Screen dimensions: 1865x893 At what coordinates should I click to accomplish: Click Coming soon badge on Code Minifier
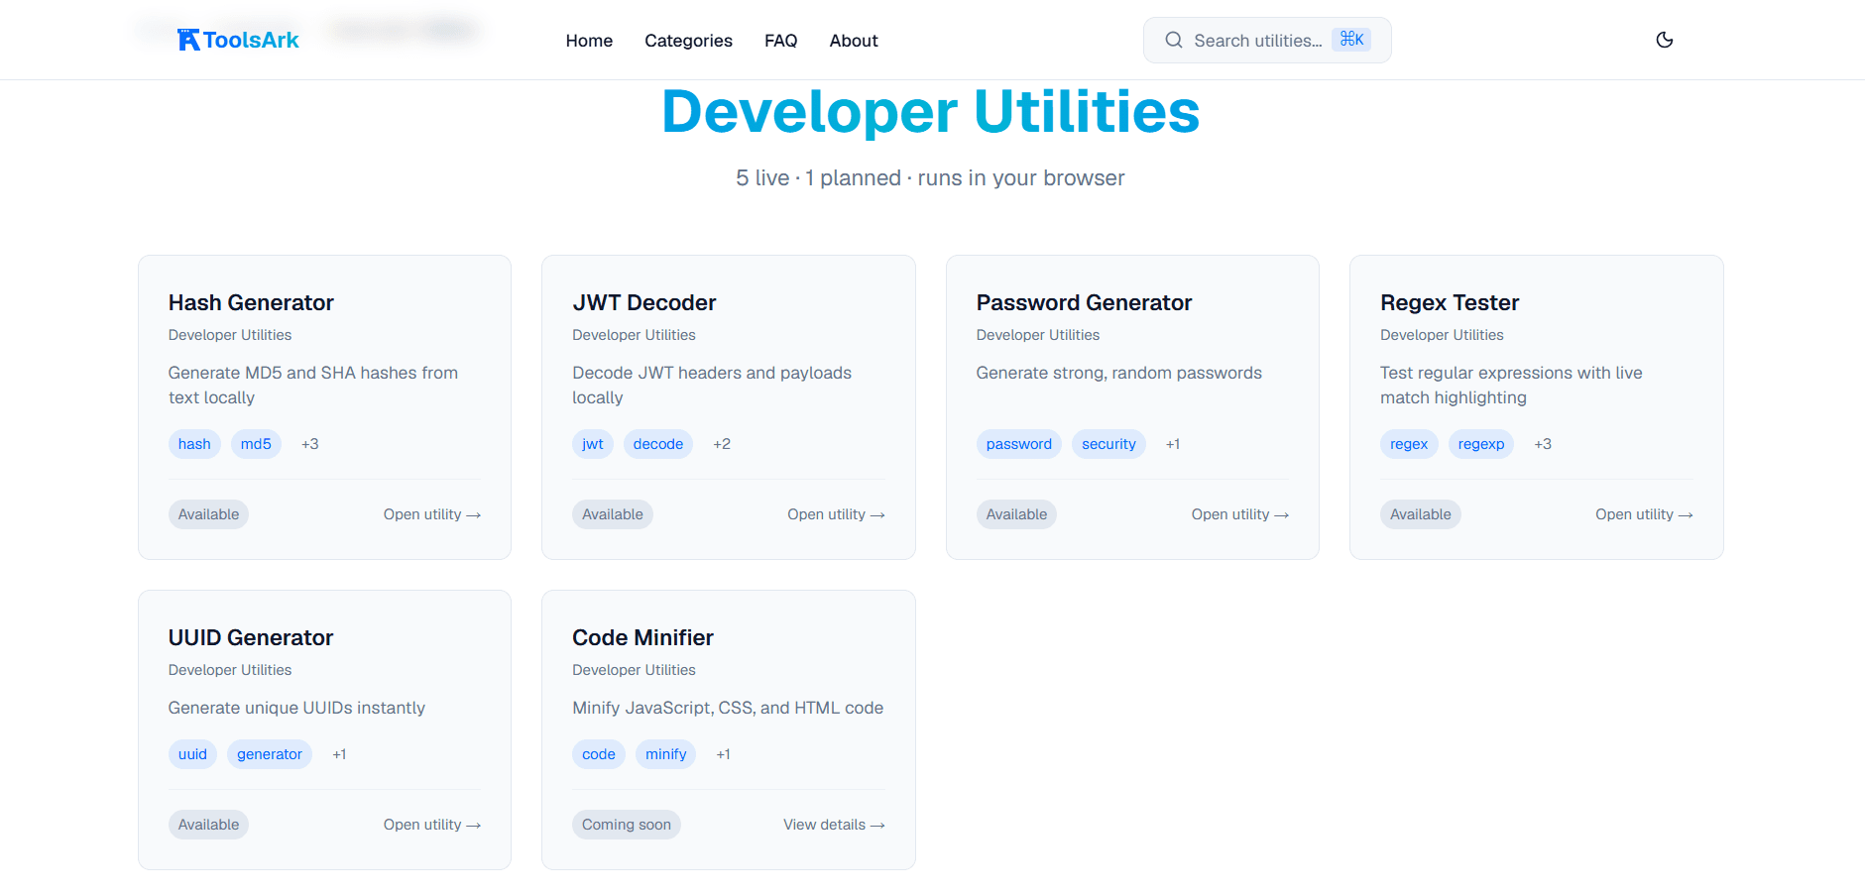click(x=627, y=825)
